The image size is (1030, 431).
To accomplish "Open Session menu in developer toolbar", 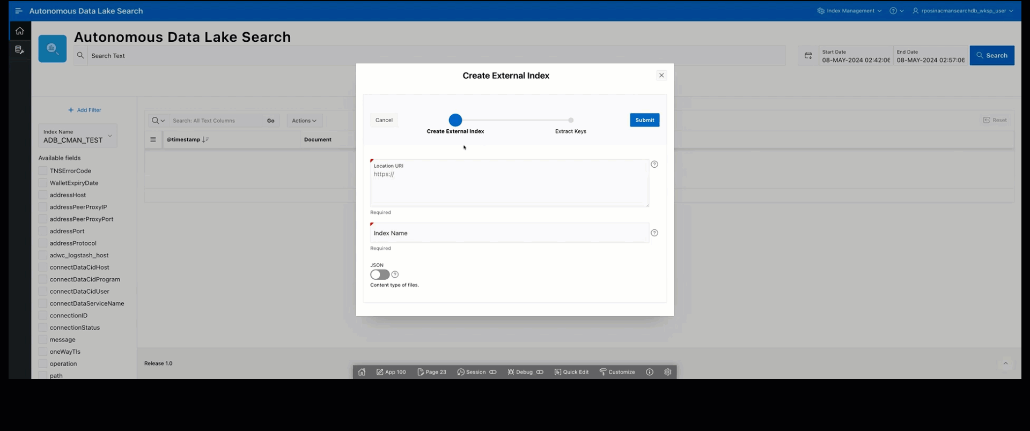I will 477,372.
